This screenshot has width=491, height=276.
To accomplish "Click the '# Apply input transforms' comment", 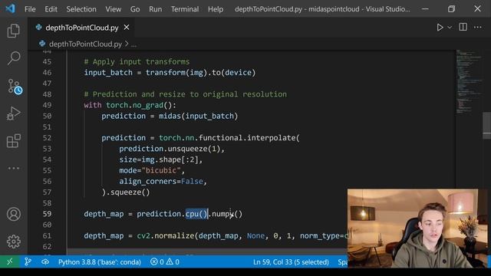I will pos(137,61).
